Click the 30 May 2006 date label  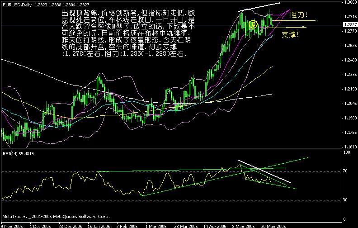click(x=273, y=226)
